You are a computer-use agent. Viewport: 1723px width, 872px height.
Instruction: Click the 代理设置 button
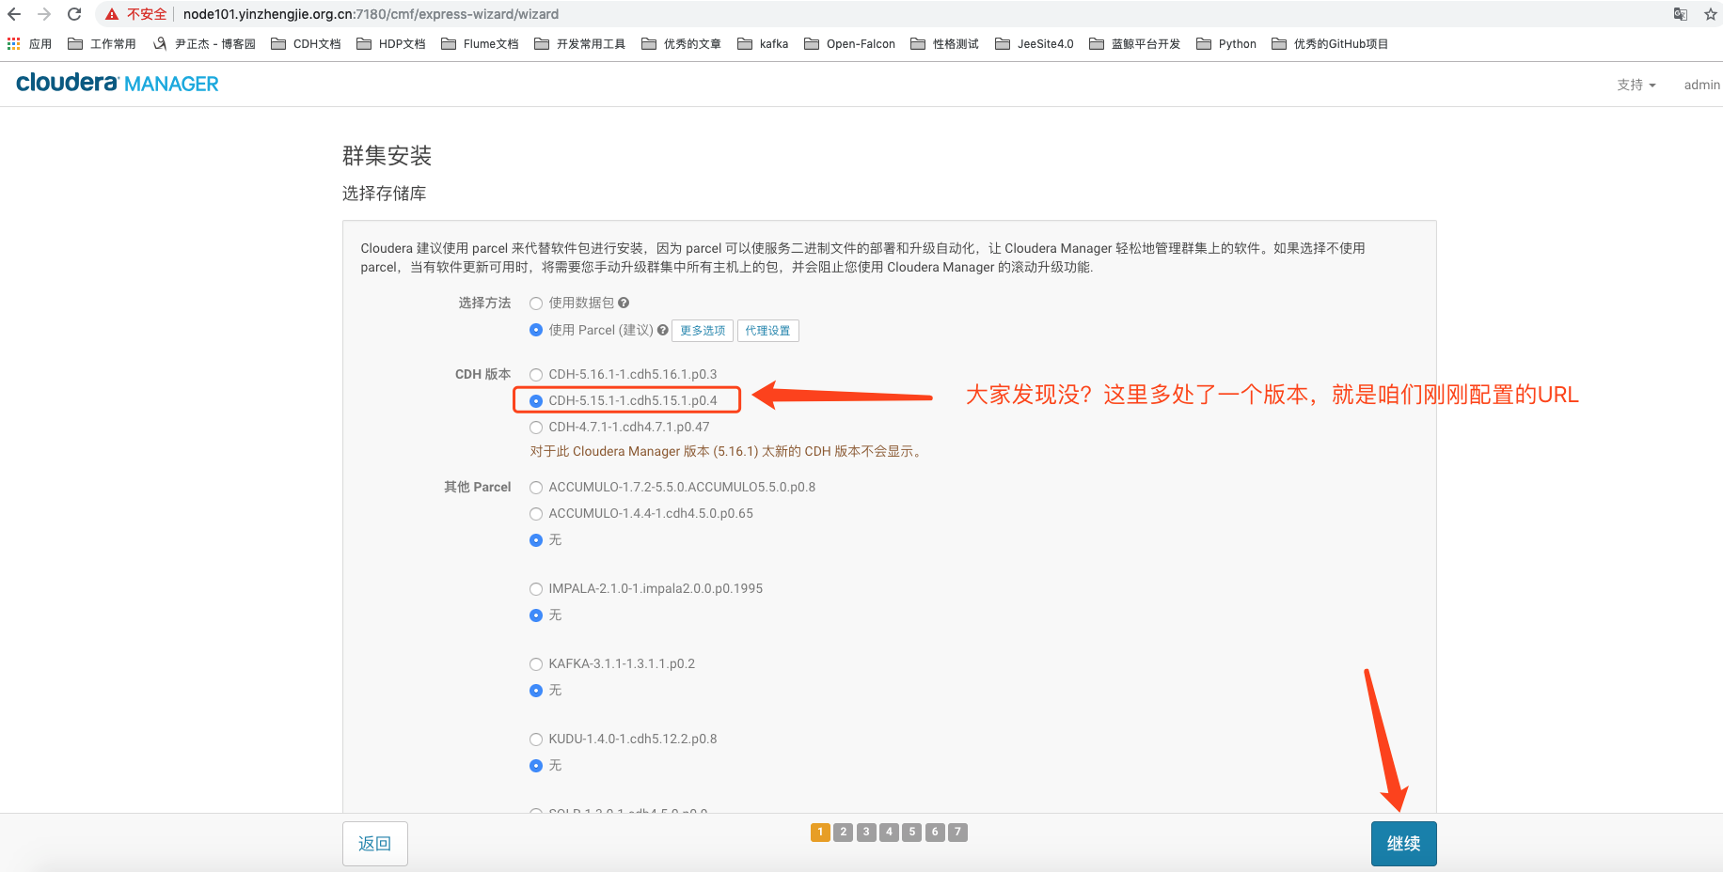(x=767, y=331)
